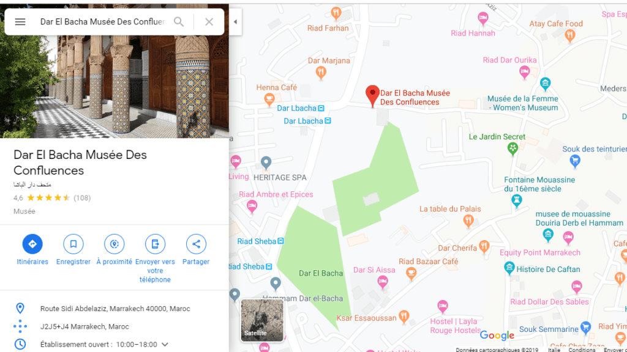
Task: Open Musée de la Femme marker
Action: 545,84
